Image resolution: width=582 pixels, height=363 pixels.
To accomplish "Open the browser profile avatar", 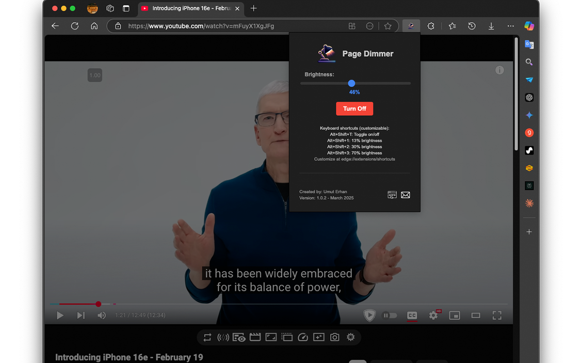I will (92, 8).
